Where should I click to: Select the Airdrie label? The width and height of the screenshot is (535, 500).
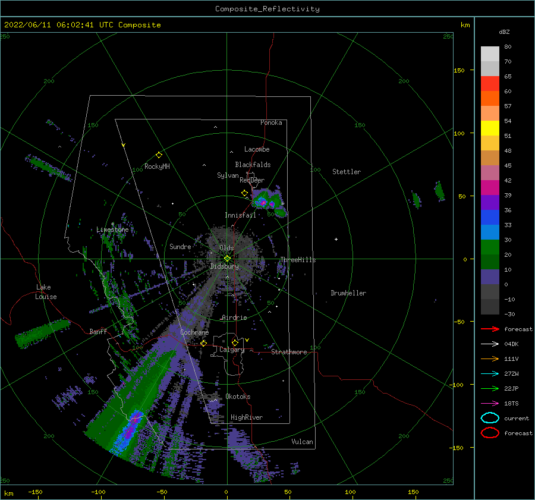234,317
